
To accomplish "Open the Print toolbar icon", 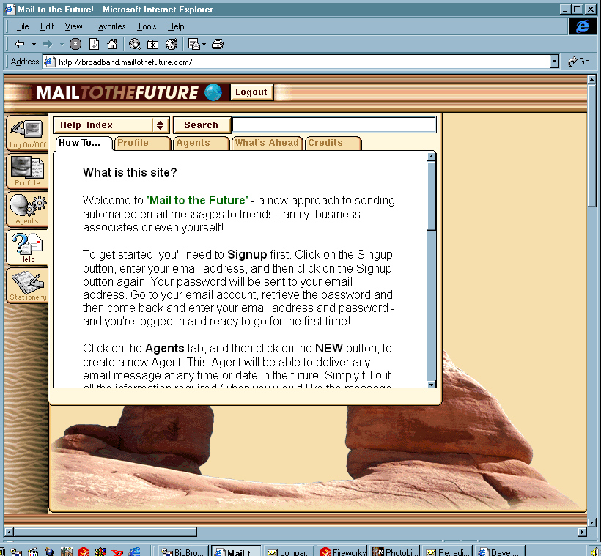I will 218,44.
